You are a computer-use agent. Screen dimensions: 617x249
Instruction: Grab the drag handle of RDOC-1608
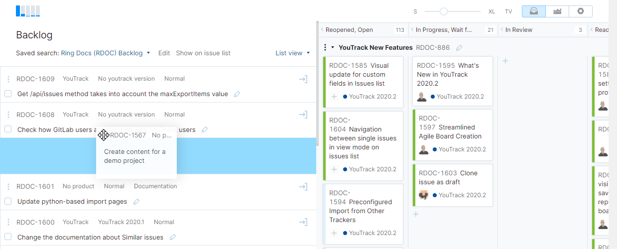click(8, 115)
